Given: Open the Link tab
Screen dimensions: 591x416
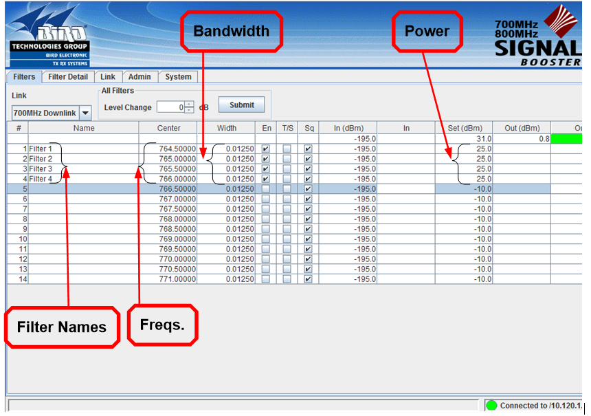Looking at the screenshot, I should [x=108, y=77].
